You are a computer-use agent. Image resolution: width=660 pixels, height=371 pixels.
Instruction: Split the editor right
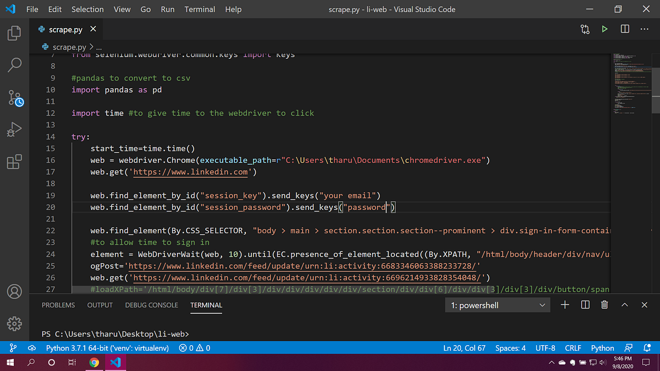625,29
